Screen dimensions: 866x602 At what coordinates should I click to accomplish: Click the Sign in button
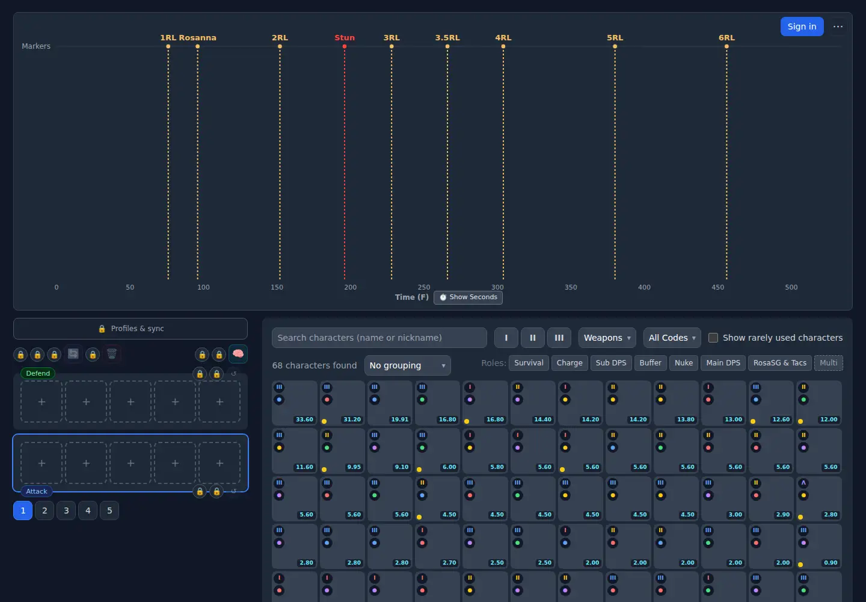coord(802,26)
